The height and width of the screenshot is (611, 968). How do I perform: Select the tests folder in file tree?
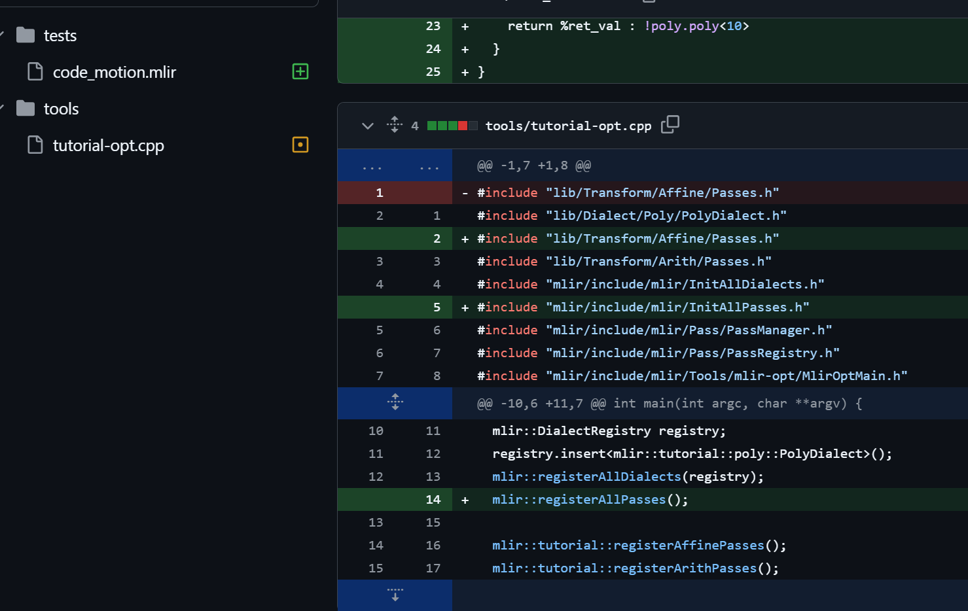point(60,35)
